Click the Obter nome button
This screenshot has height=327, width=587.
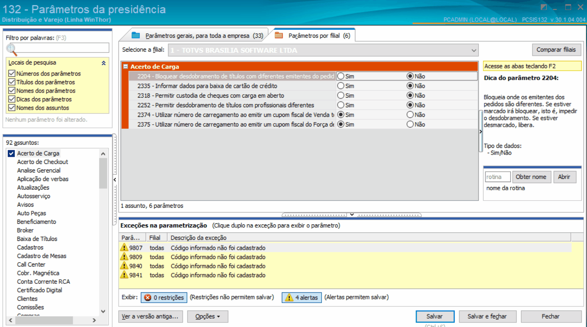click(x=531, y=177)
